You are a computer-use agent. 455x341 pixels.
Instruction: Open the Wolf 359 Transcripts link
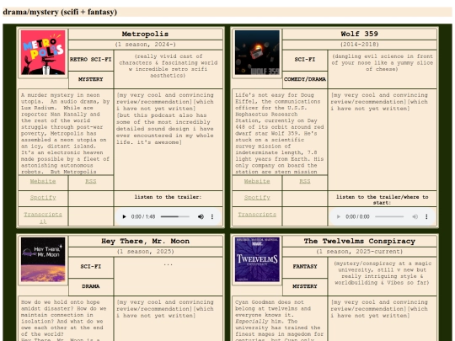[x=257, y=215]
